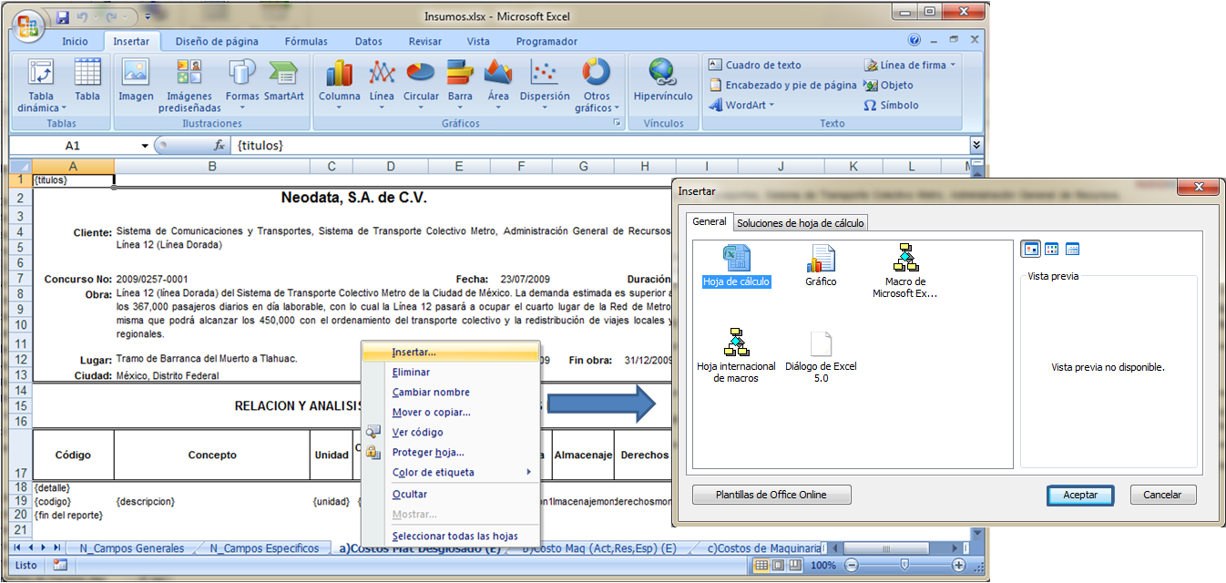This screenshot has height=583, width=1226.
Task: Click the zoom in plus button
Action: 958,565
